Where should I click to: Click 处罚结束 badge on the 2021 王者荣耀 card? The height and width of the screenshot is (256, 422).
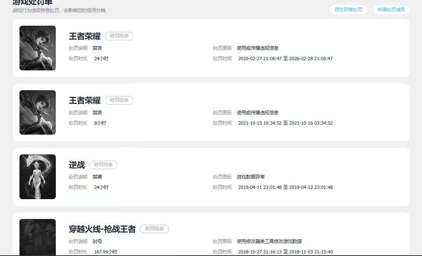coord(119,100)
